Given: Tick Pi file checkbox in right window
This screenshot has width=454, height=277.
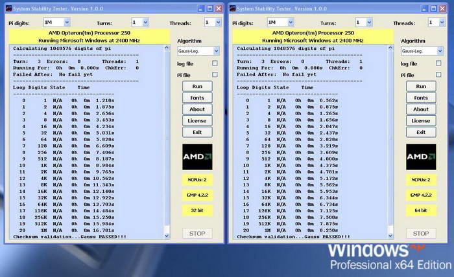Looking at the screenshot, I should click(x=438, y=74).
